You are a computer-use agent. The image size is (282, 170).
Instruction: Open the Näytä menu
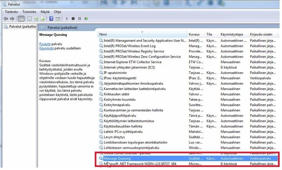coord(45,12)
